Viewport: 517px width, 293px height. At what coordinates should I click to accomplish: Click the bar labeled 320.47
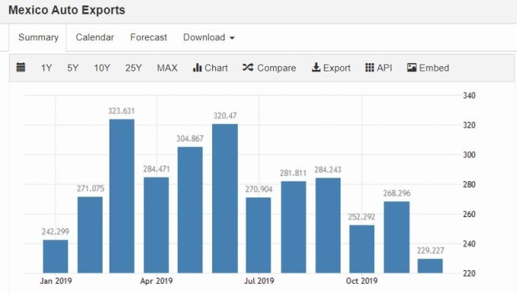click(225, 199)
